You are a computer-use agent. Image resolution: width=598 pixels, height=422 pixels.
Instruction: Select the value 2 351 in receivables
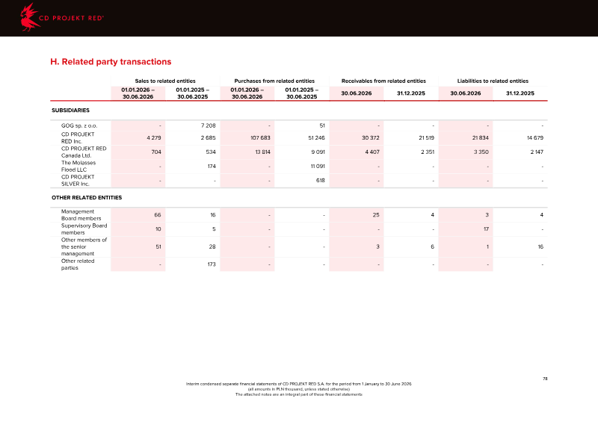[428, 152]
